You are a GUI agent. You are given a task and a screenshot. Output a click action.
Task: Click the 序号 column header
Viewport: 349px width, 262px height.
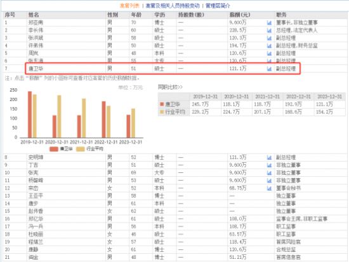[10, 15]
